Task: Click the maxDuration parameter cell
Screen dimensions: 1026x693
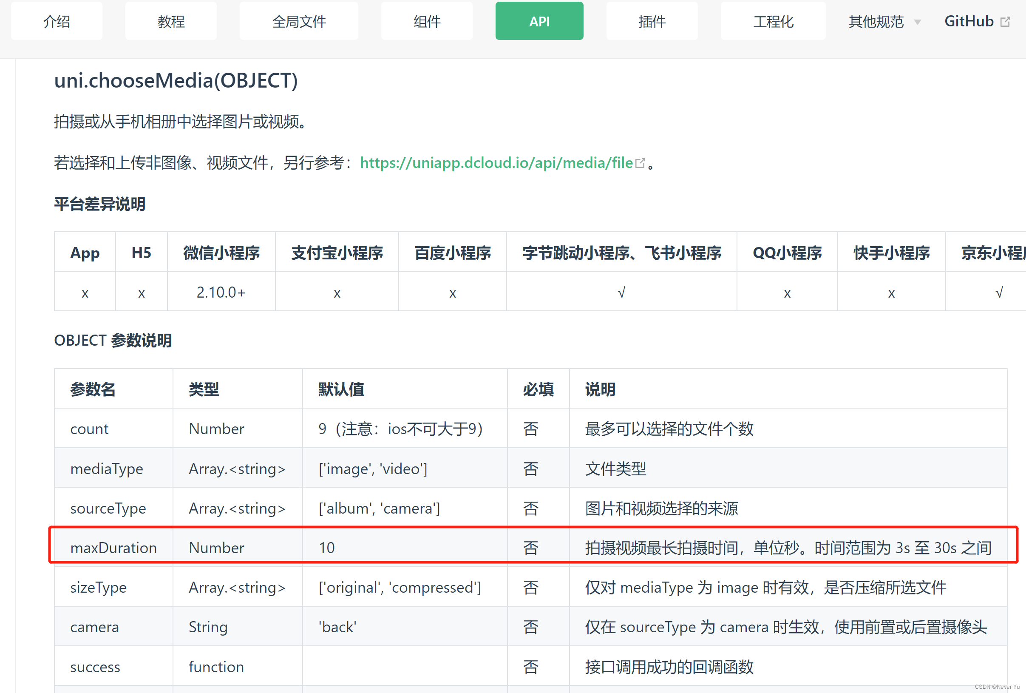Action: [x=113, y=548]
